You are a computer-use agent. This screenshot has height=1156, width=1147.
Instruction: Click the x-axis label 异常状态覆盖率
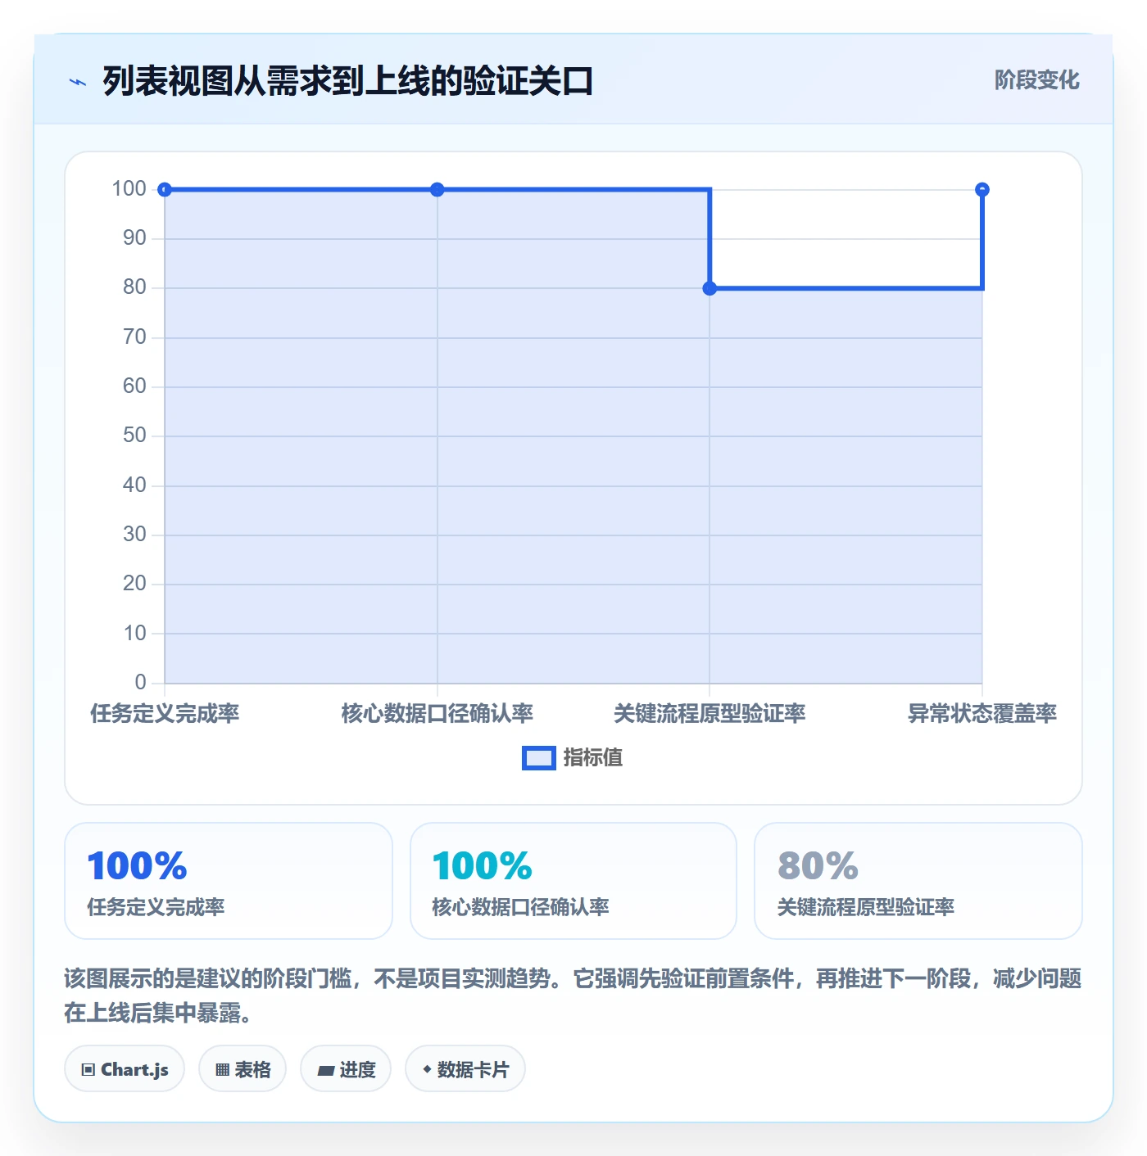click(982, 713)
